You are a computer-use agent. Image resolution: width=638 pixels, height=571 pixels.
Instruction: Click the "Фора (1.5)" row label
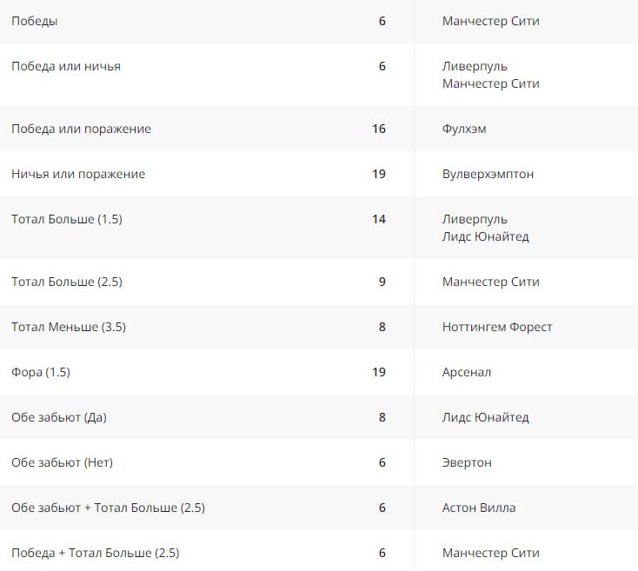(x=41, y=372)
